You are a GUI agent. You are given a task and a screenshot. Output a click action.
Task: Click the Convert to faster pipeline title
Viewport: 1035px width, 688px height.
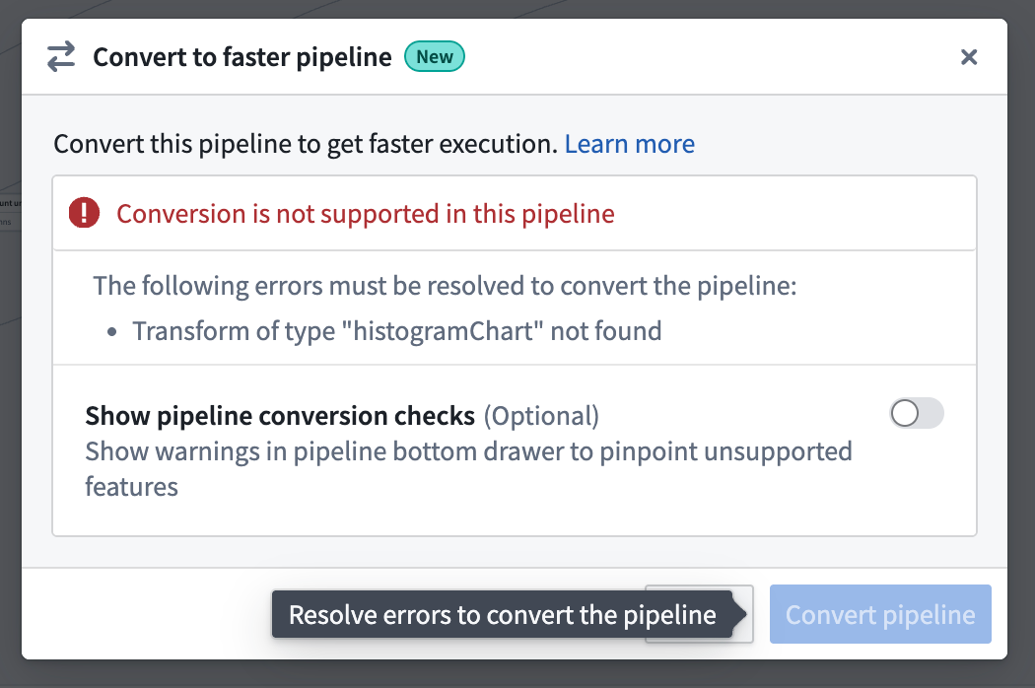[x=241, y=56]
